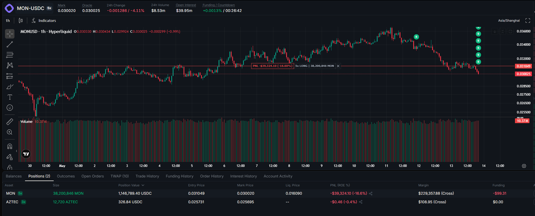The image size is (535, 216).
Task: Close position line with X button
Action: (x=338, y=66)
